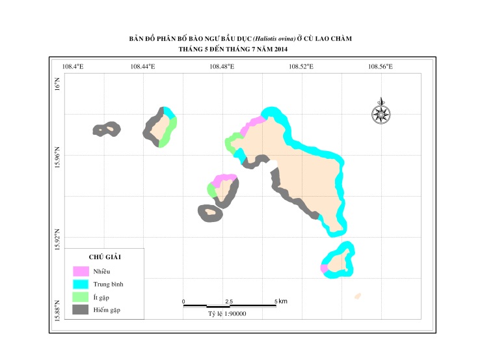Viewport: 495px width, 349px height.
Task: Click the legend label Hiếm gặp
Action: (x=107, y=310)
